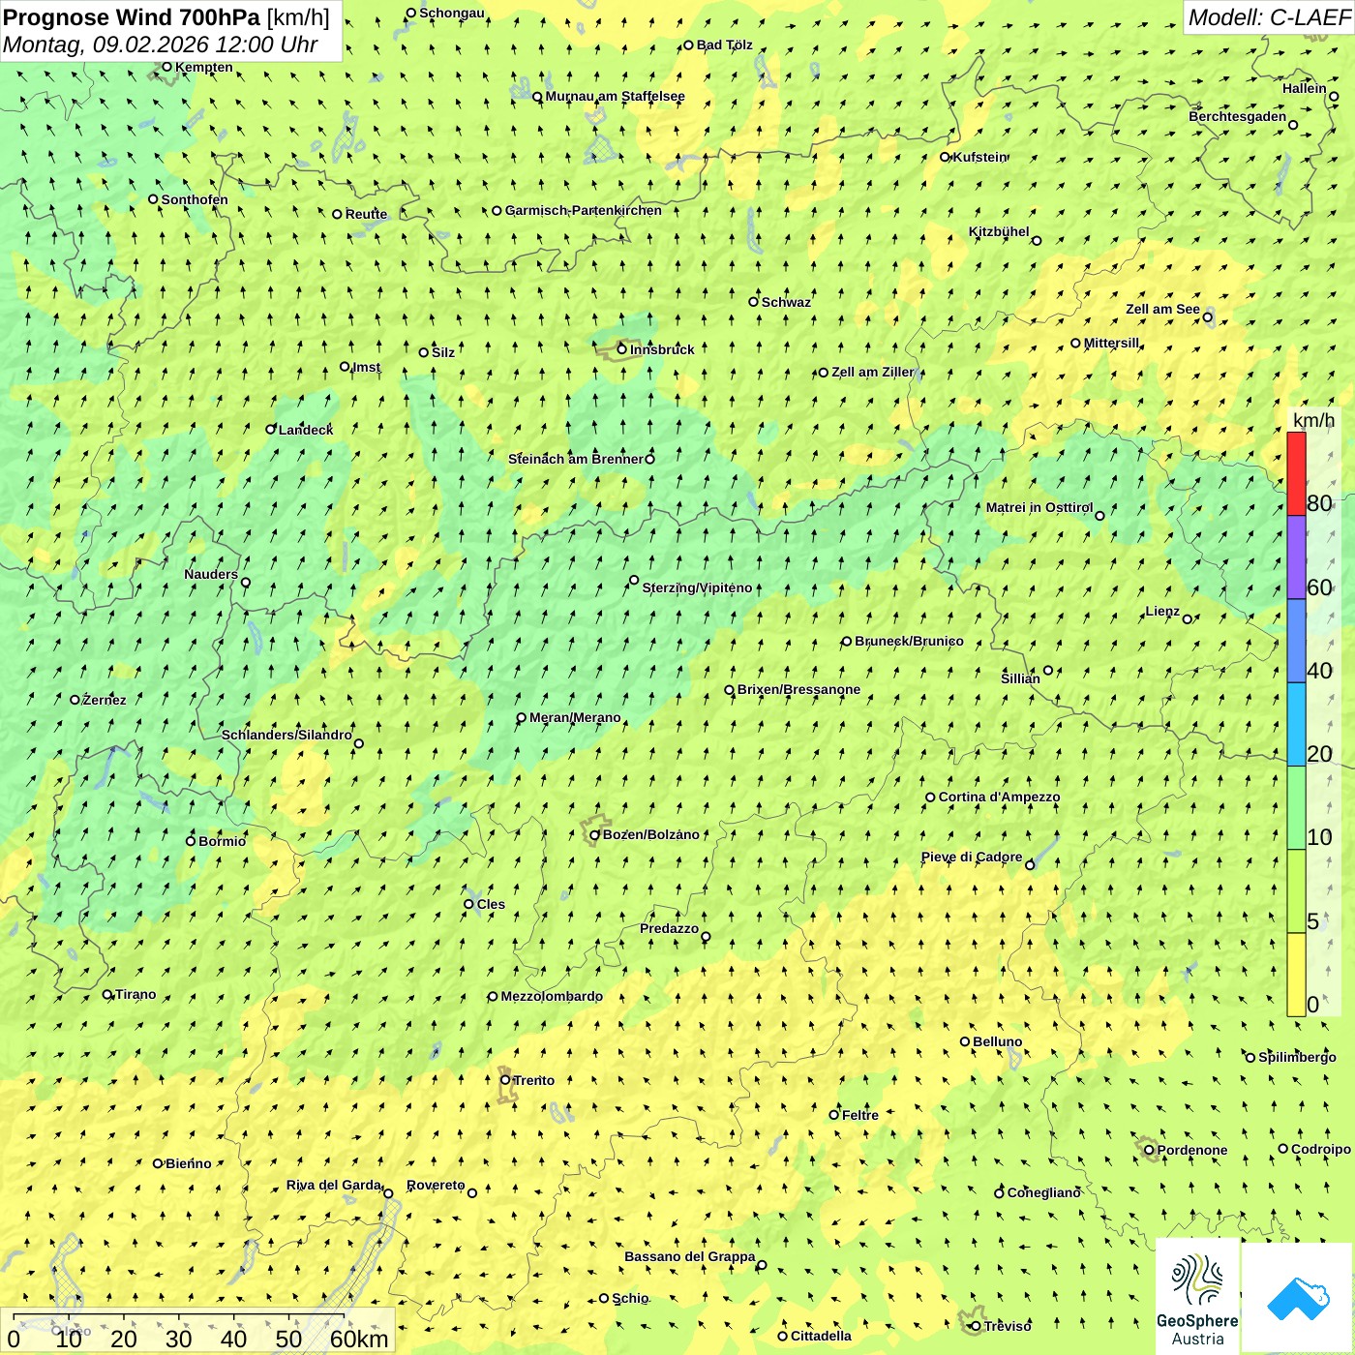1355x1355 pixels.
Task: Click the Sonthofen town label
Action: click(x=195, y=199)
